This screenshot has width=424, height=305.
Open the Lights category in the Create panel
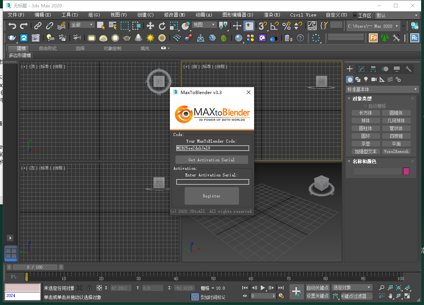366,79
